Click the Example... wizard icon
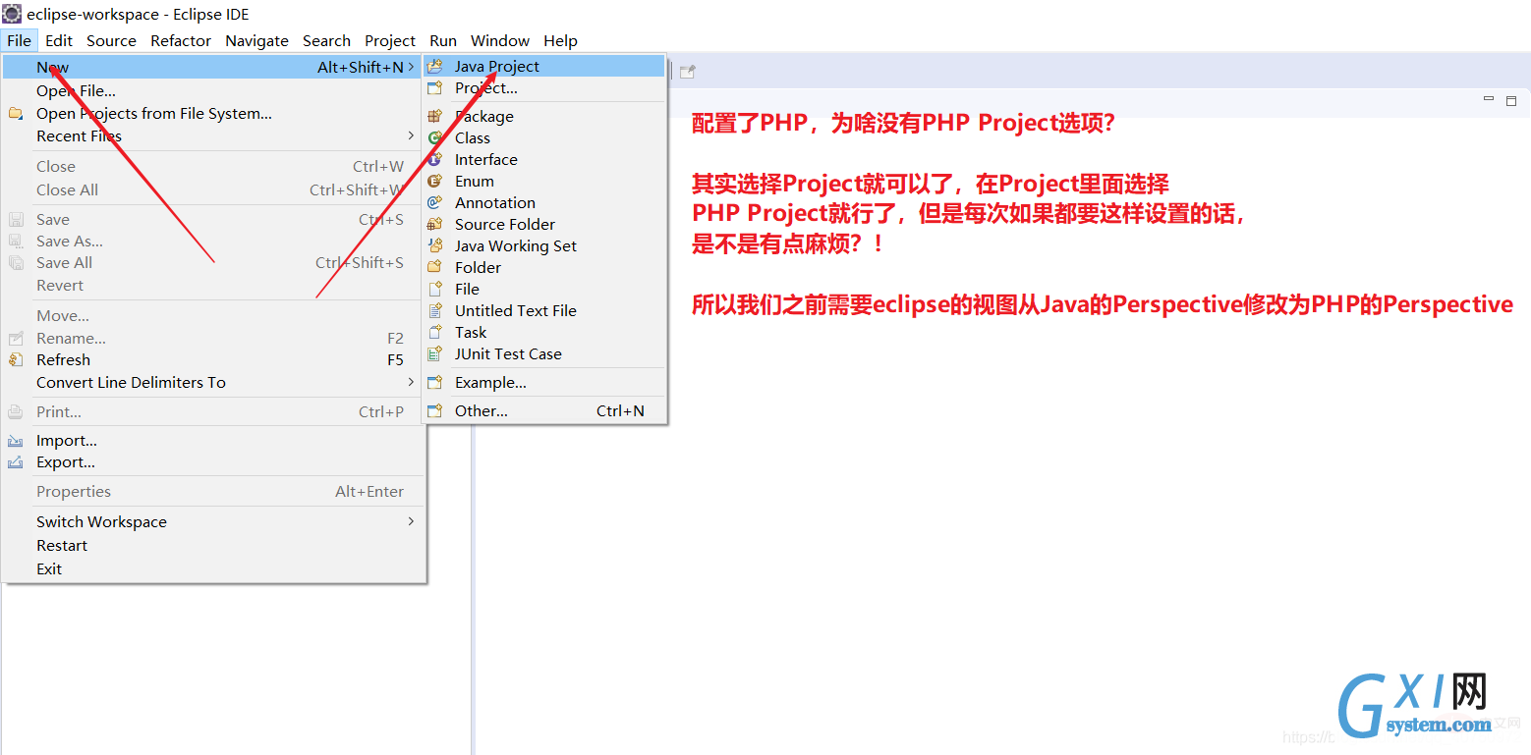Image resolution: width=1531 pixels, height=755 pixels. (434, 383)
